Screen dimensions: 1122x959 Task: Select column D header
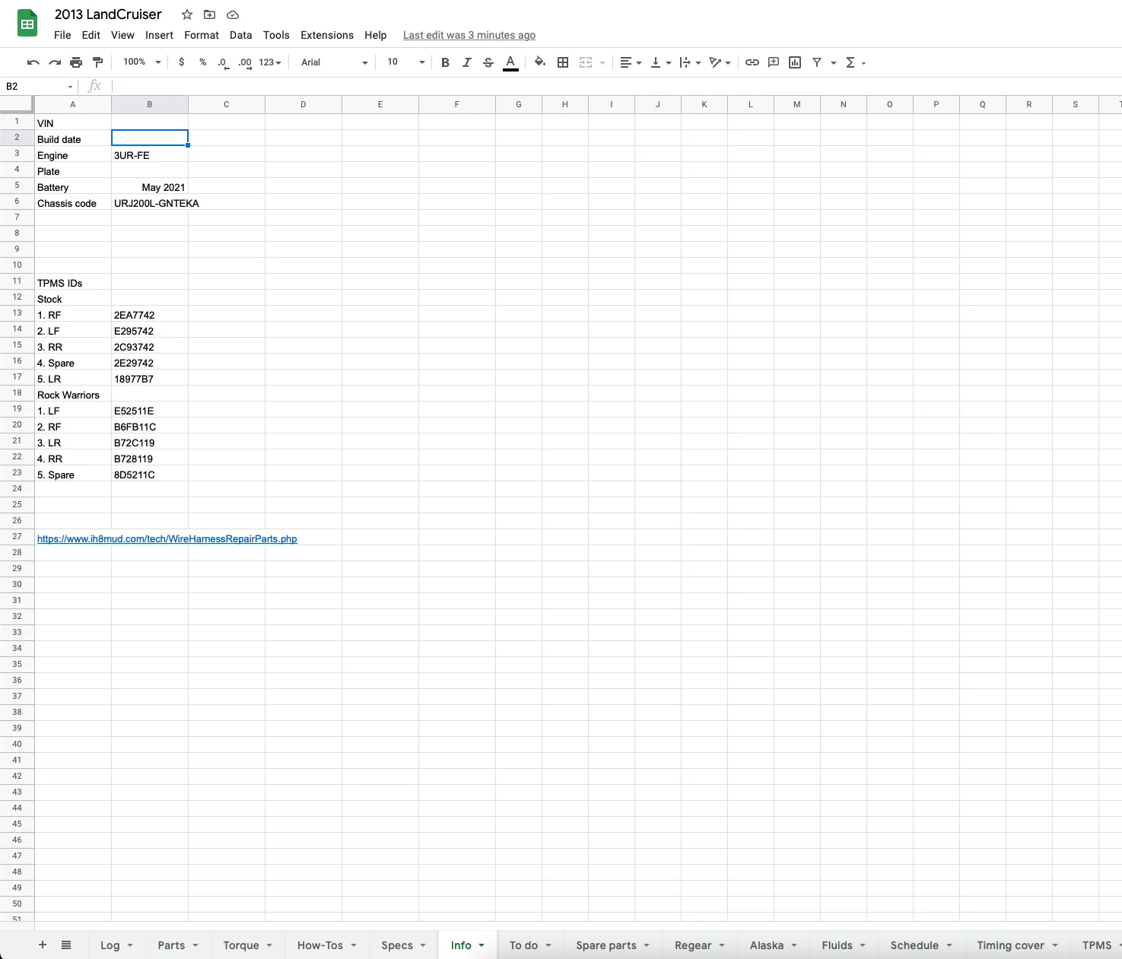tap(304, 105)
